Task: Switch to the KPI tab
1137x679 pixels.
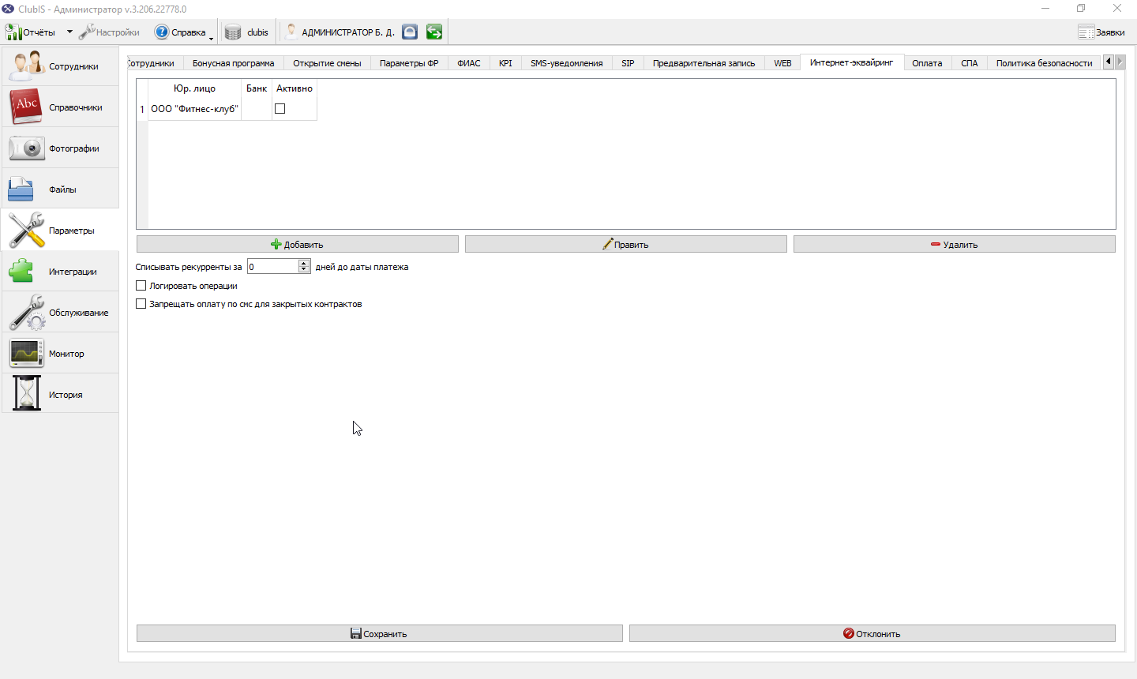Action: click(505, 63)
